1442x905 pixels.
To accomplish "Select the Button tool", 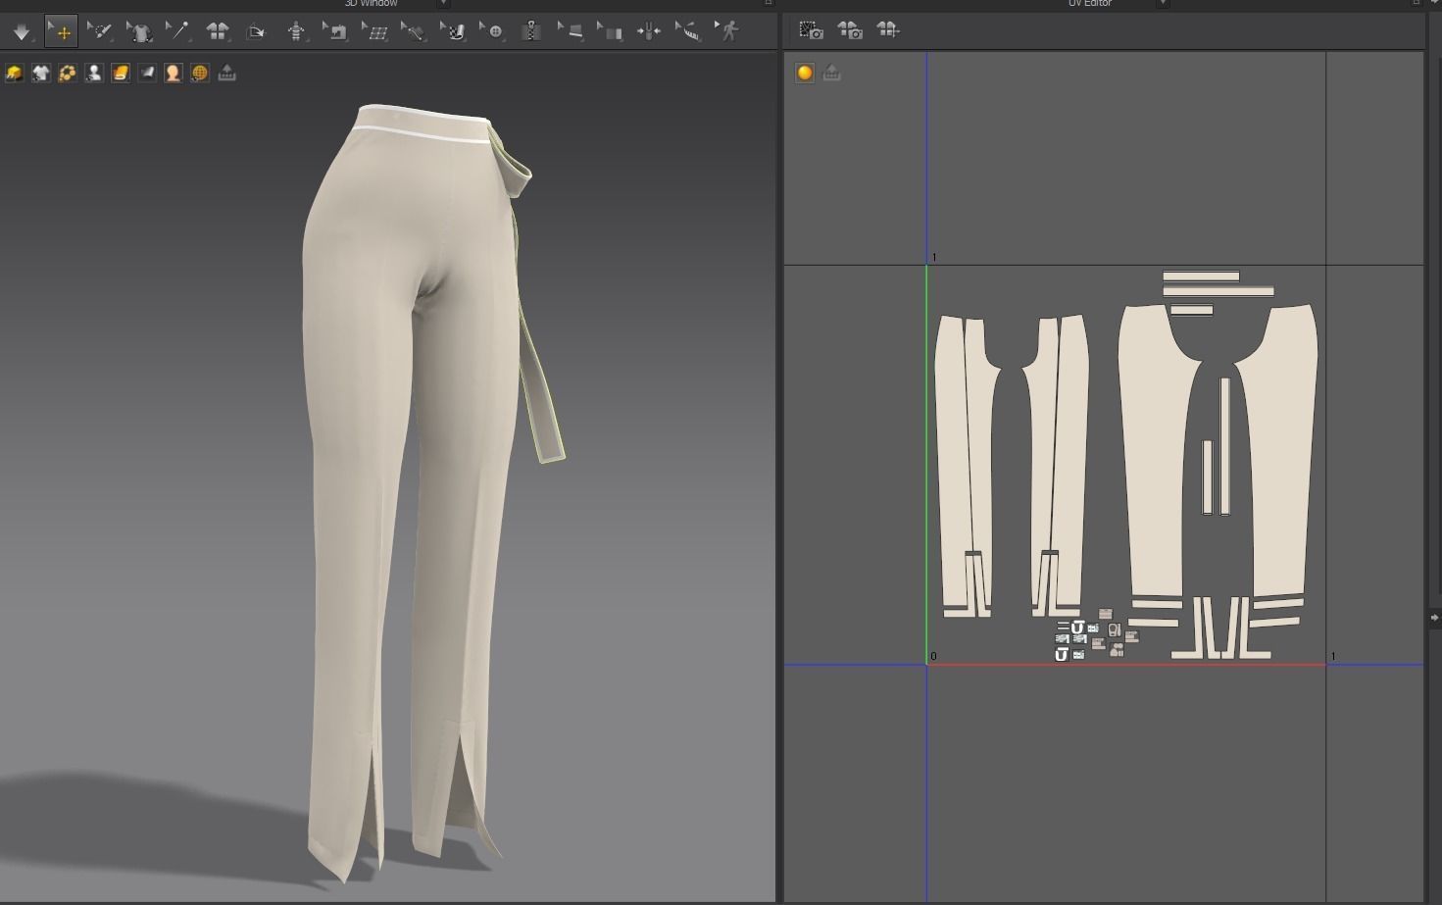I will click(x=492, y=31).
